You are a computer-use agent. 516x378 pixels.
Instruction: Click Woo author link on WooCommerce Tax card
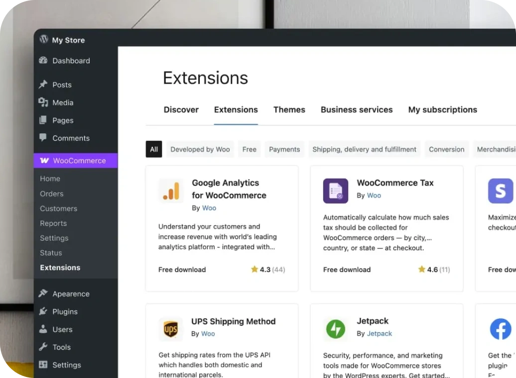374,195
